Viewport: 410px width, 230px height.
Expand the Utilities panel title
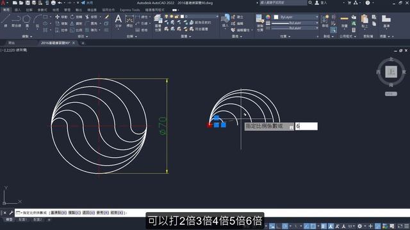click(x=347, y=36)
